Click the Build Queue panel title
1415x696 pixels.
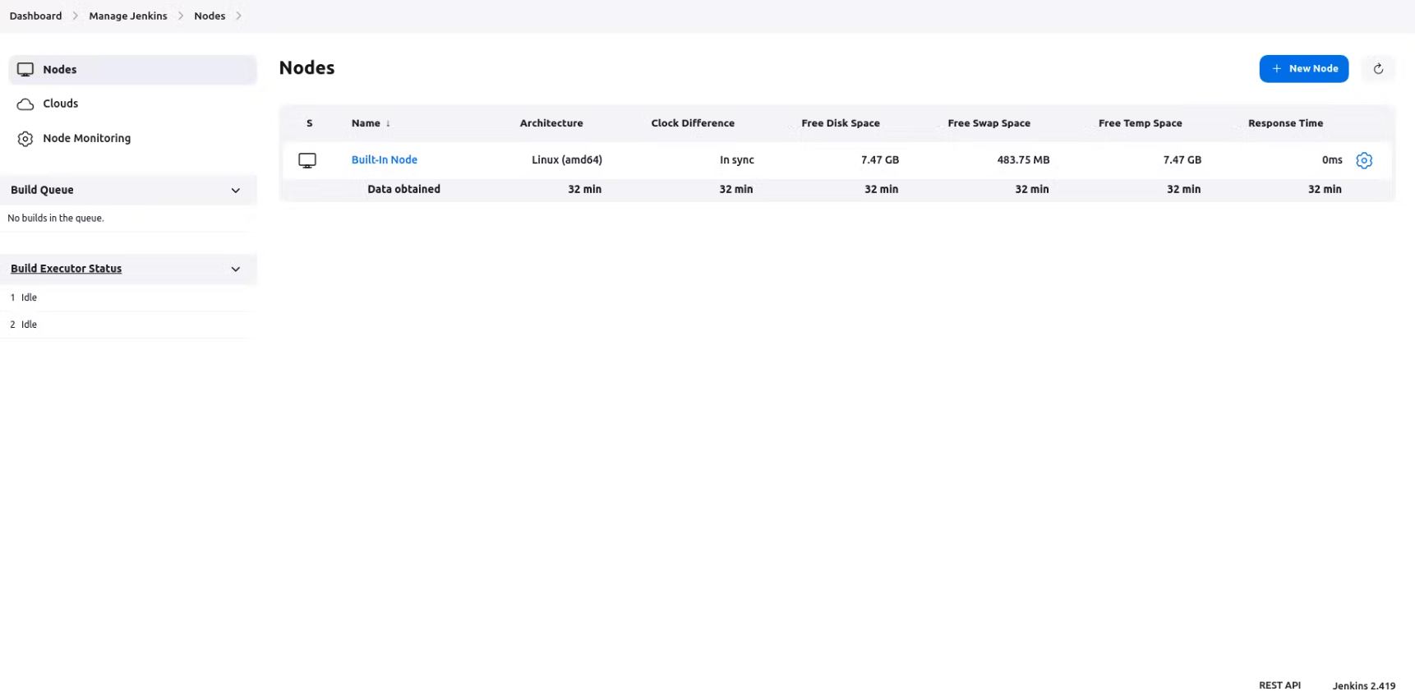[42, 190]
